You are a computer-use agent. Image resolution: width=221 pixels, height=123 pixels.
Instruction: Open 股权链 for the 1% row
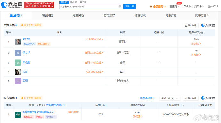pyautogui.click(x=196, y=55)
